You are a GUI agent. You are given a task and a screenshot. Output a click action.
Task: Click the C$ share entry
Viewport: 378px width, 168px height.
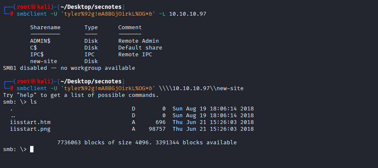(x=33, y=48)
